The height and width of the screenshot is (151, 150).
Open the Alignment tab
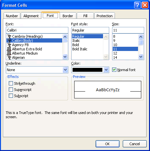(31, 16)
